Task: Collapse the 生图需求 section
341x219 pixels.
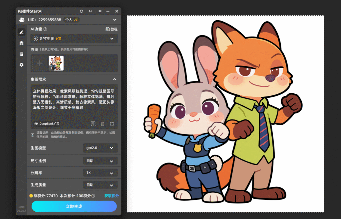Action: (115, 79)
